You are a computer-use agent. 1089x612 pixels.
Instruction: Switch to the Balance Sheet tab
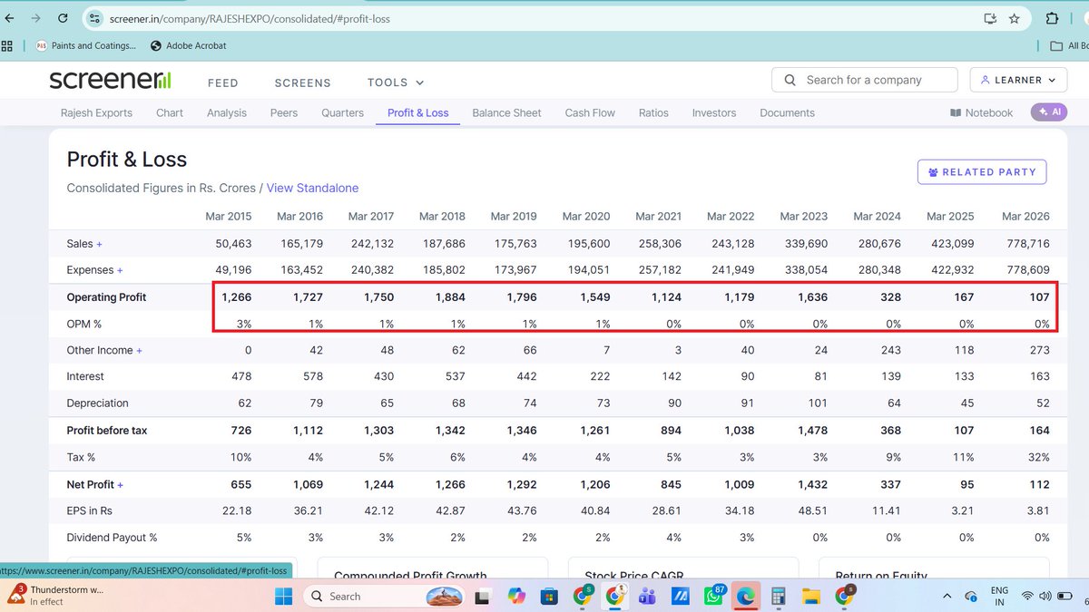(506, 113)
